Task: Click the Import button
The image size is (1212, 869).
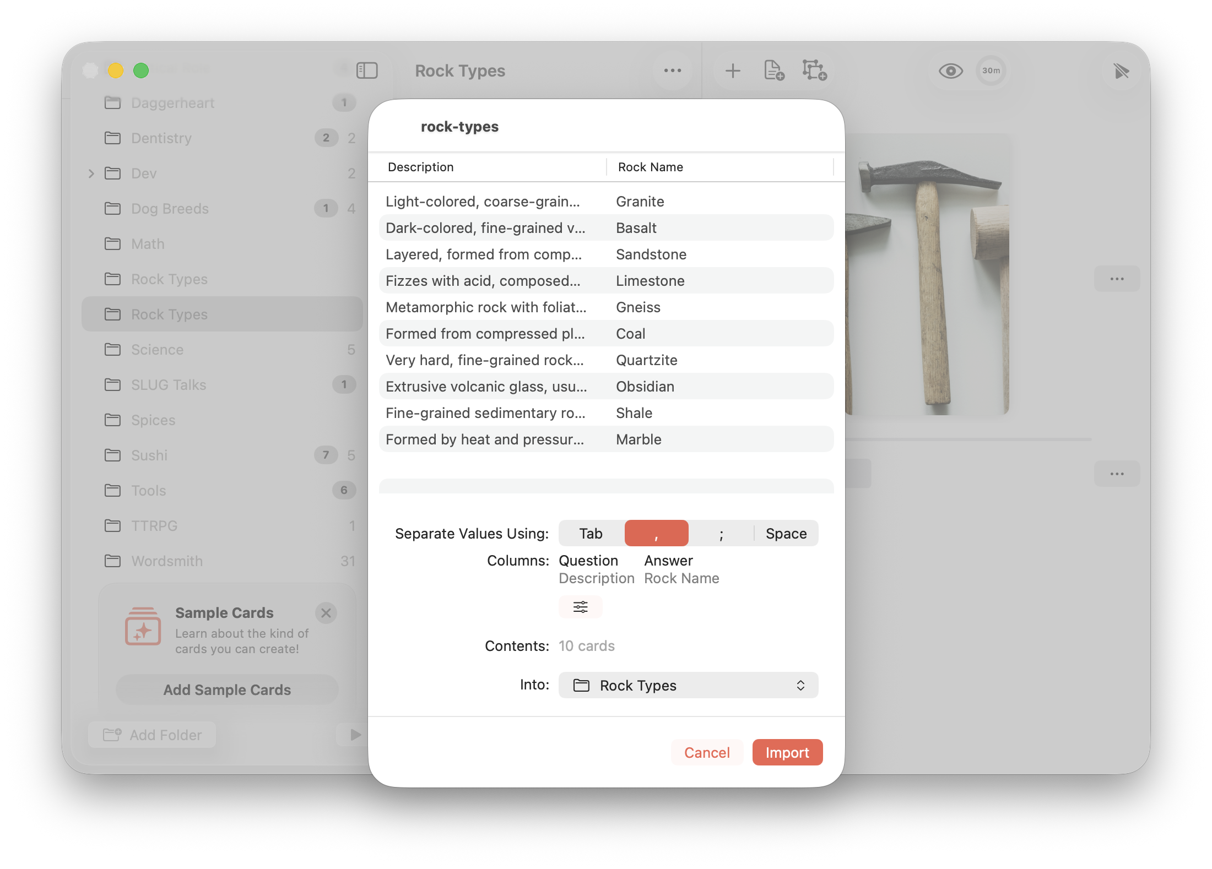Action: click(x=787, y=752)
